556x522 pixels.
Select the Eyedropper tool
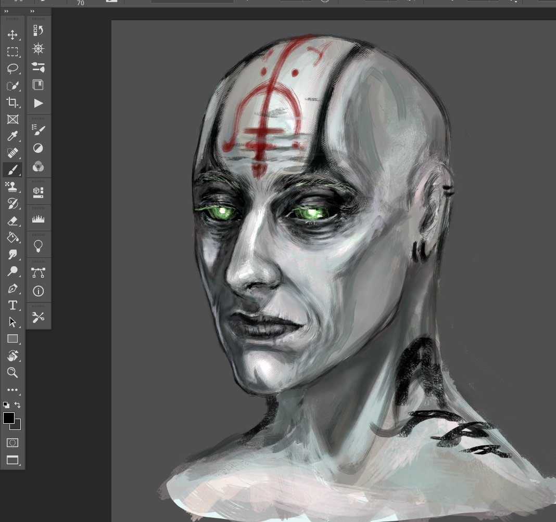pos(12,136)
